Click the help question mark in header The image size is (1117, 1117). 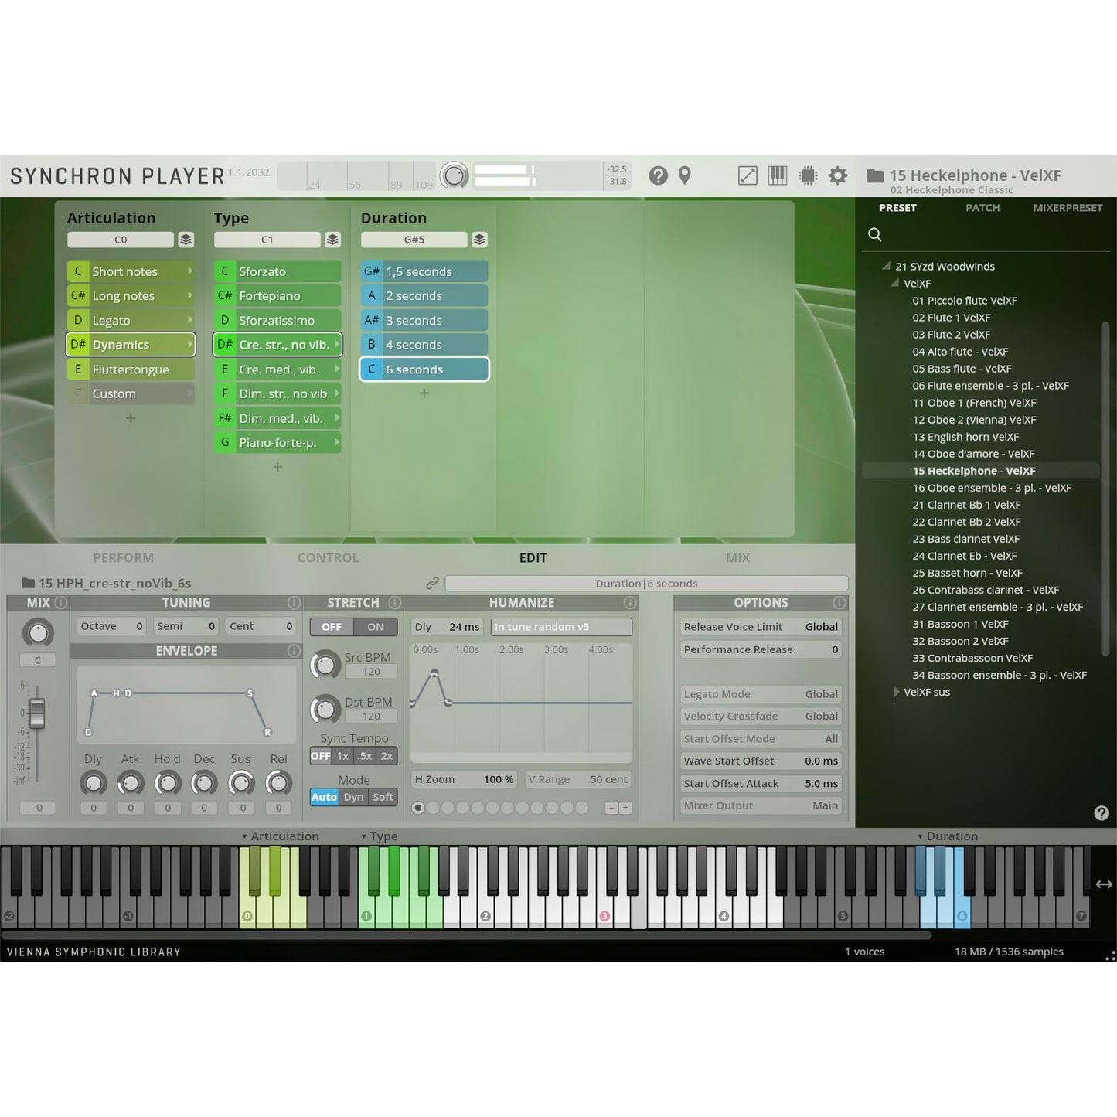(658, 175)
